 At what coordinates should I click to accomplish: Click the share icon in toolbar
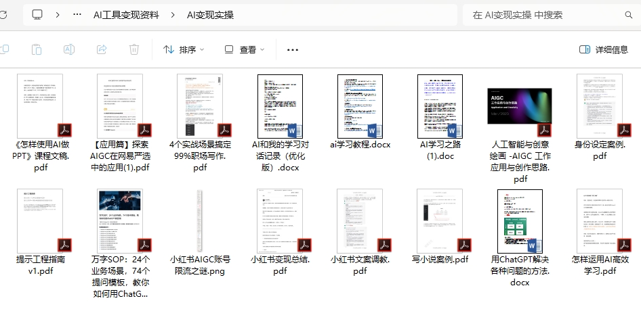[x=102, y=49]
